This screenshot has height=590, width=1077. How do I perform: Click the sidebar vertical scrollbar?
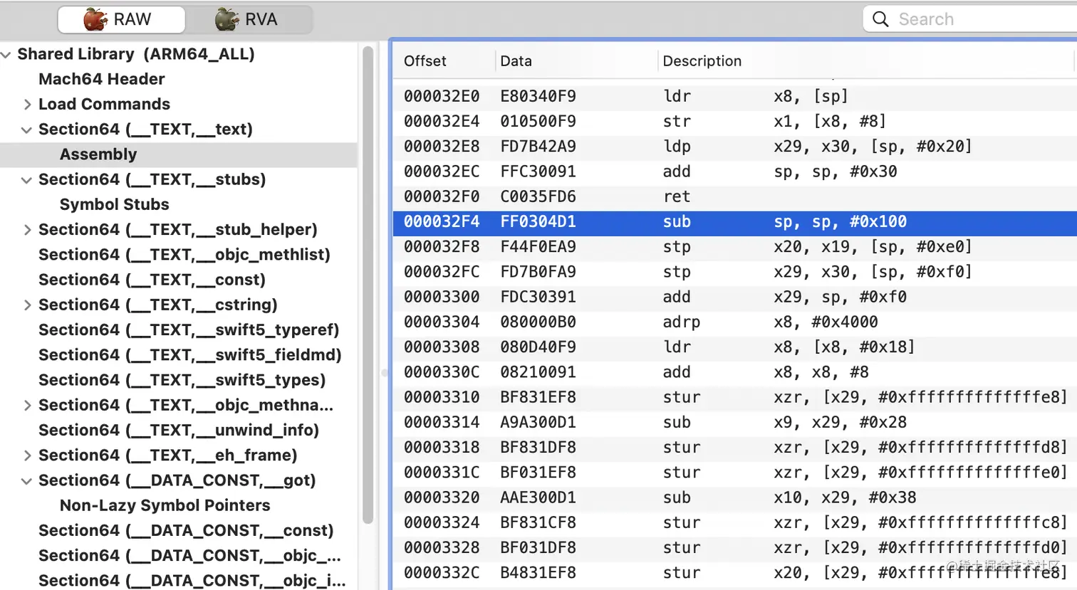(x=368, y=285)
